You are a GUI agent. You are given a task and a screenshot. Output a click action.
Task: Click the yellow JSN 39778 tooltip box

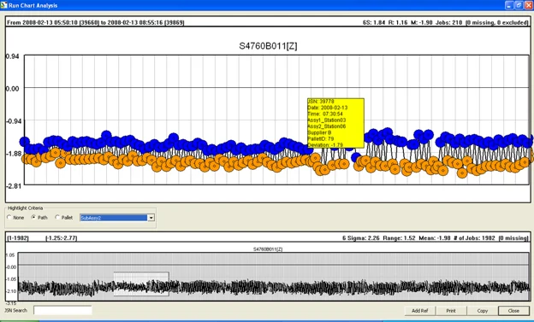(335, 123)
